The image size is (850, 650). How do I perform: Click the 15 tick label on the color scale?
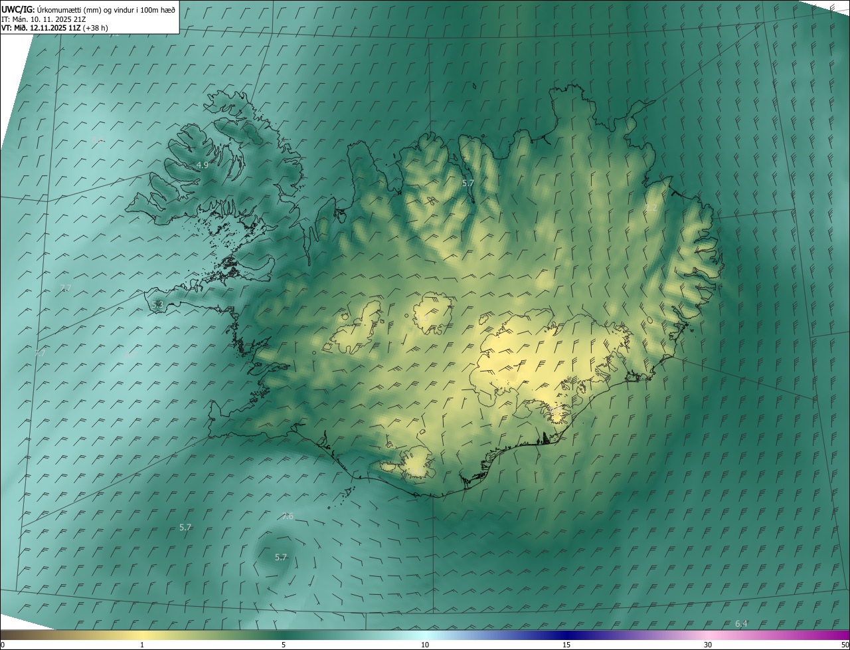[566, 645]
